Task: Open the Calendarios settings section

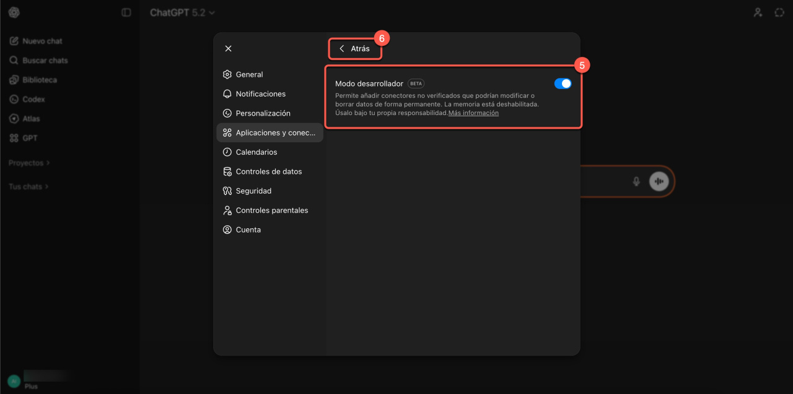Action: (256, 152)
